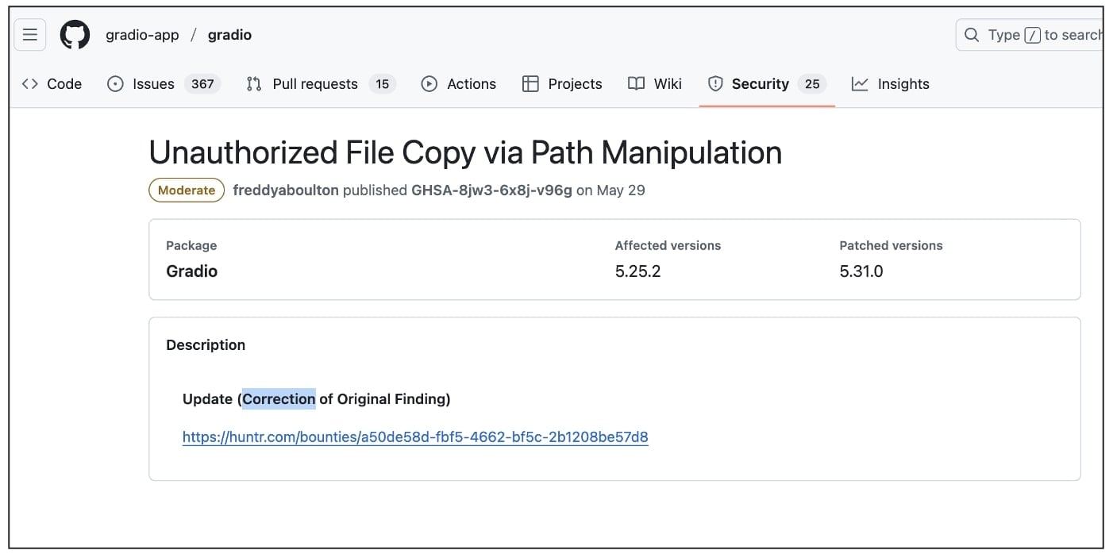Click the Security shield icon
The image size is (1113, 554).
pyautogui.click(x=715, y=84)
